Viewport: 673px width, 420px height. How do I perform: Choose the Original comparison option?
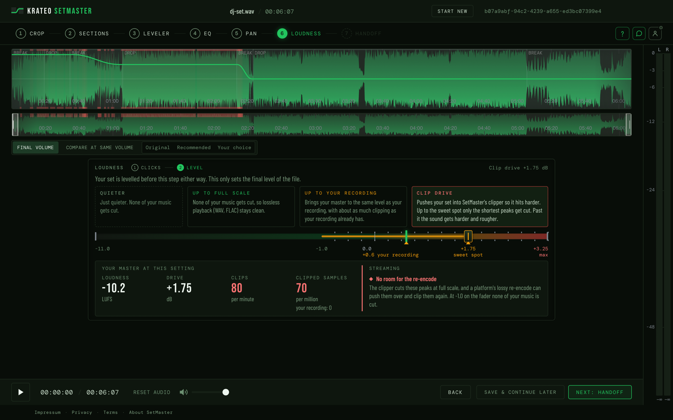(158, 147)
